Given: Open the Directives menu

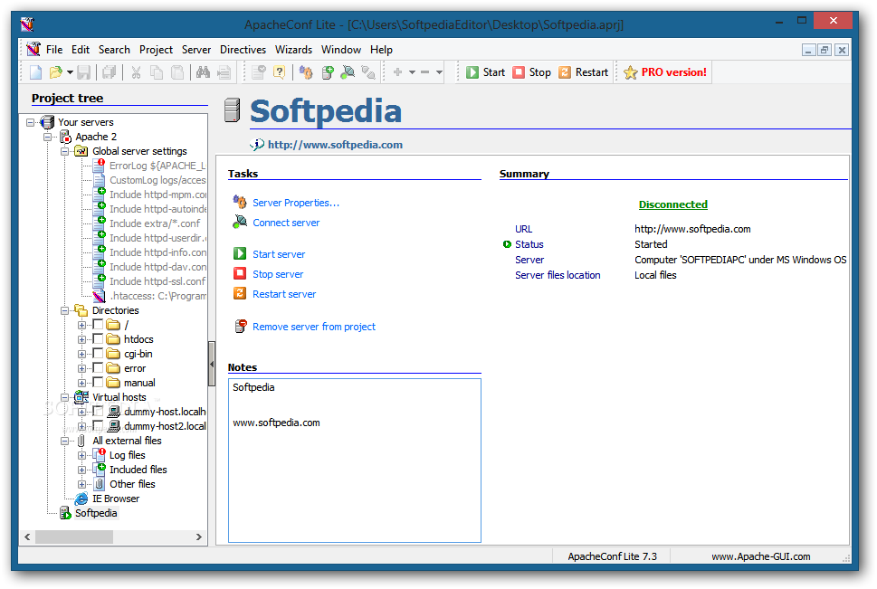Looking at the screenshot, I should click(x=243, y=50).
